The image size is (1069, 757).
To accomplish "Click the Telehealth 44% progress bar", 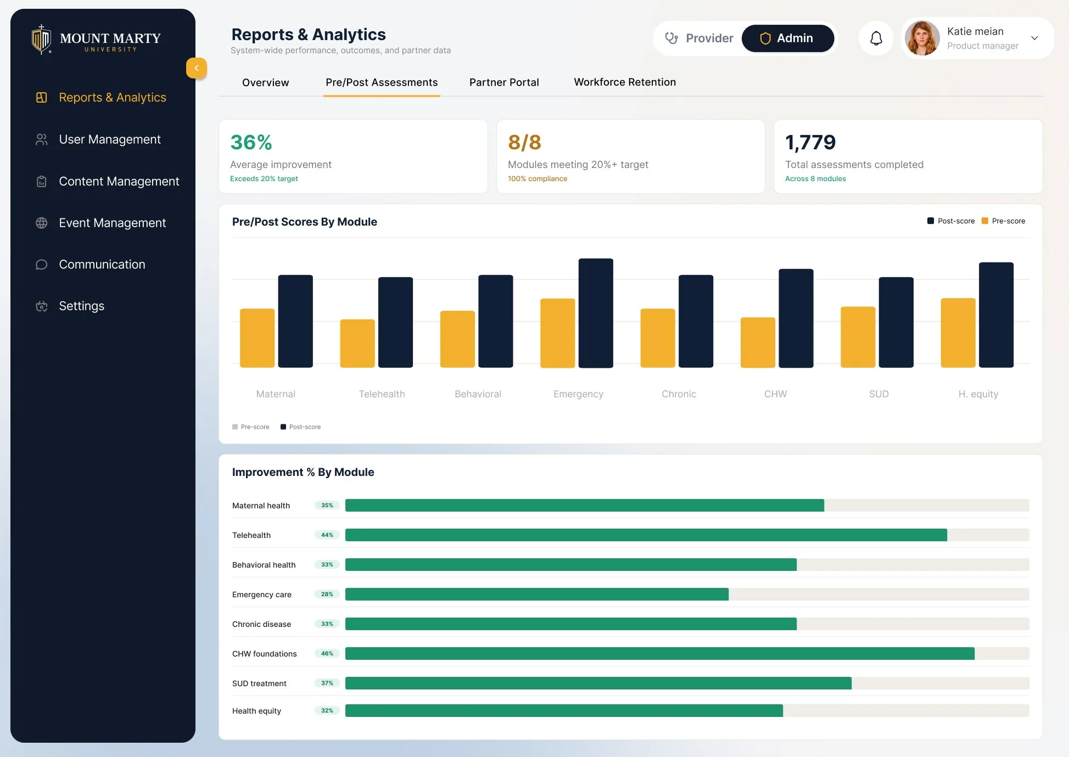I will [x=646, y=535].
